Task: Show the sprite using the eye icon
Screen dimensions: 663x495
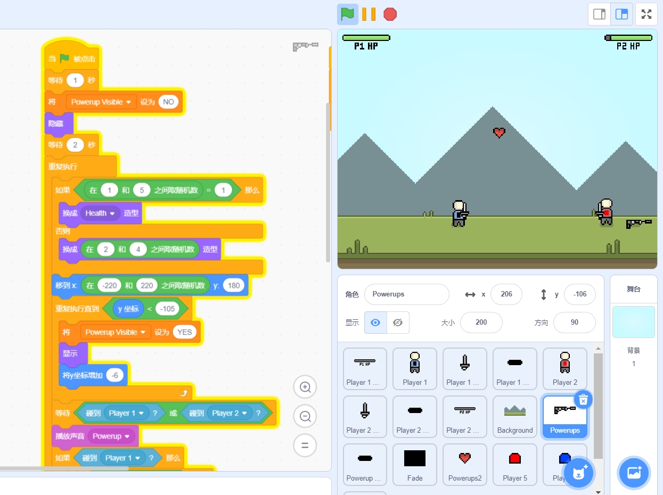Action: tap(375, 323)
